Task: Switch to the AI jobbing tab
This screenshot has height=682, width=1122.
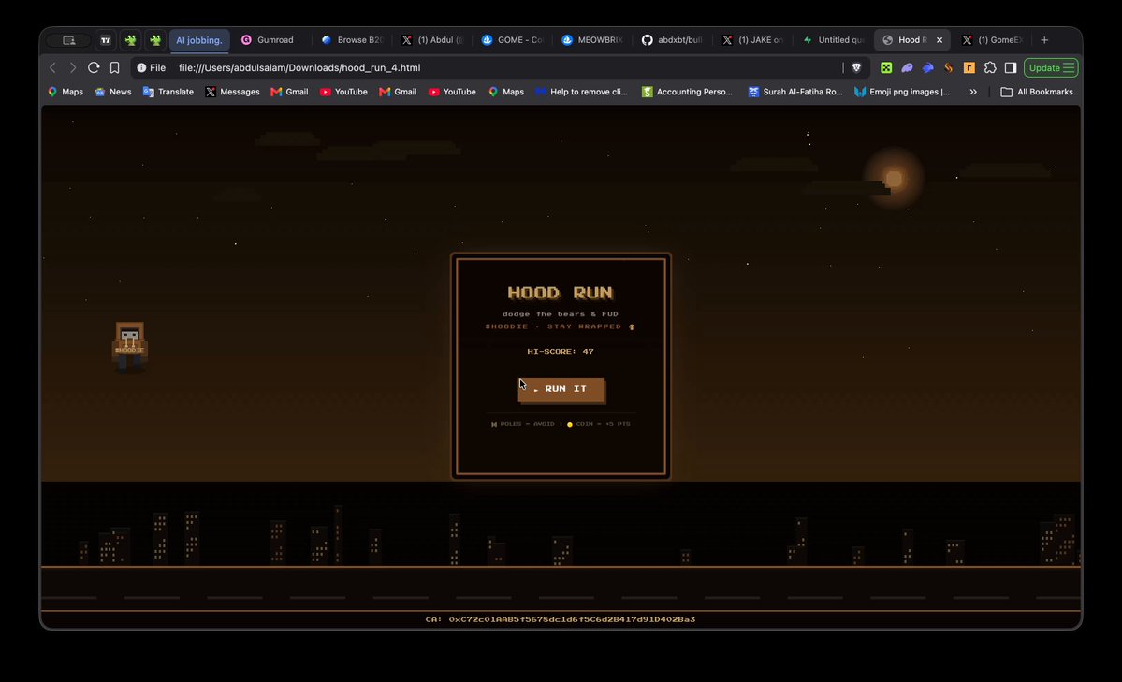Action: pos(199,40)
